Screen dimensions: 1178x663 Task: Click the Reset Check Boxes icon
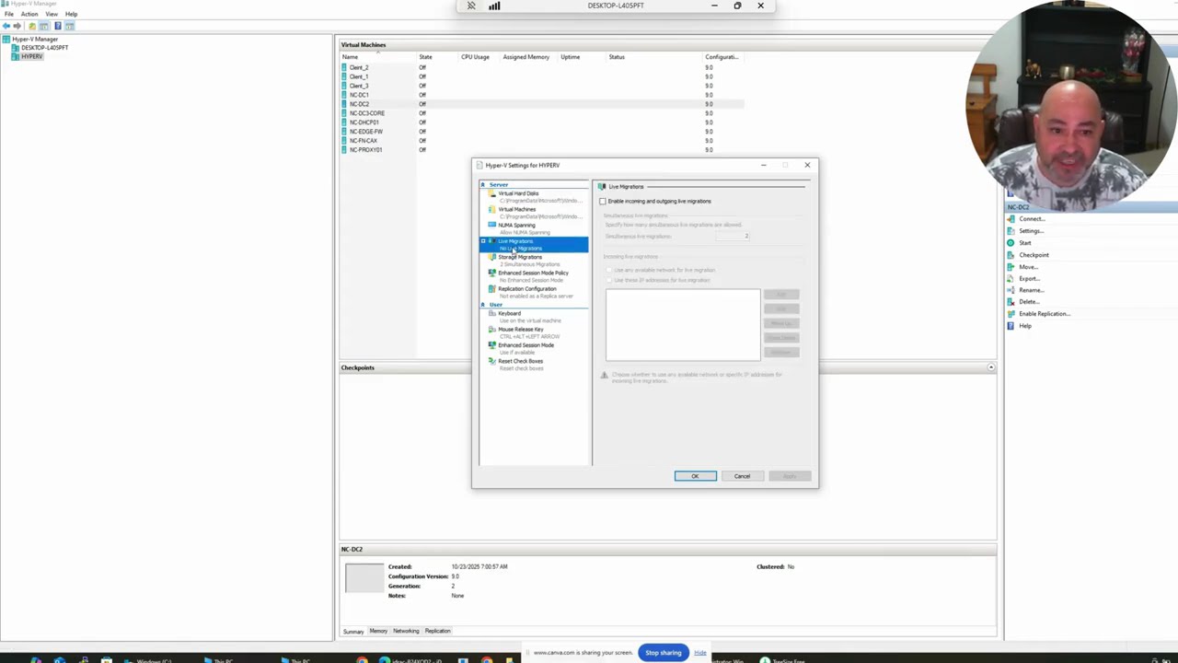tap(492, 361)
